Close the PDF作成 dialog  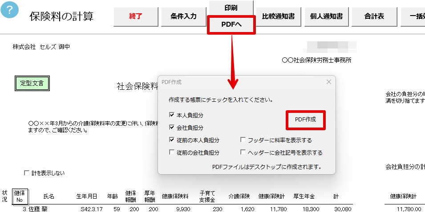[329, 82]
